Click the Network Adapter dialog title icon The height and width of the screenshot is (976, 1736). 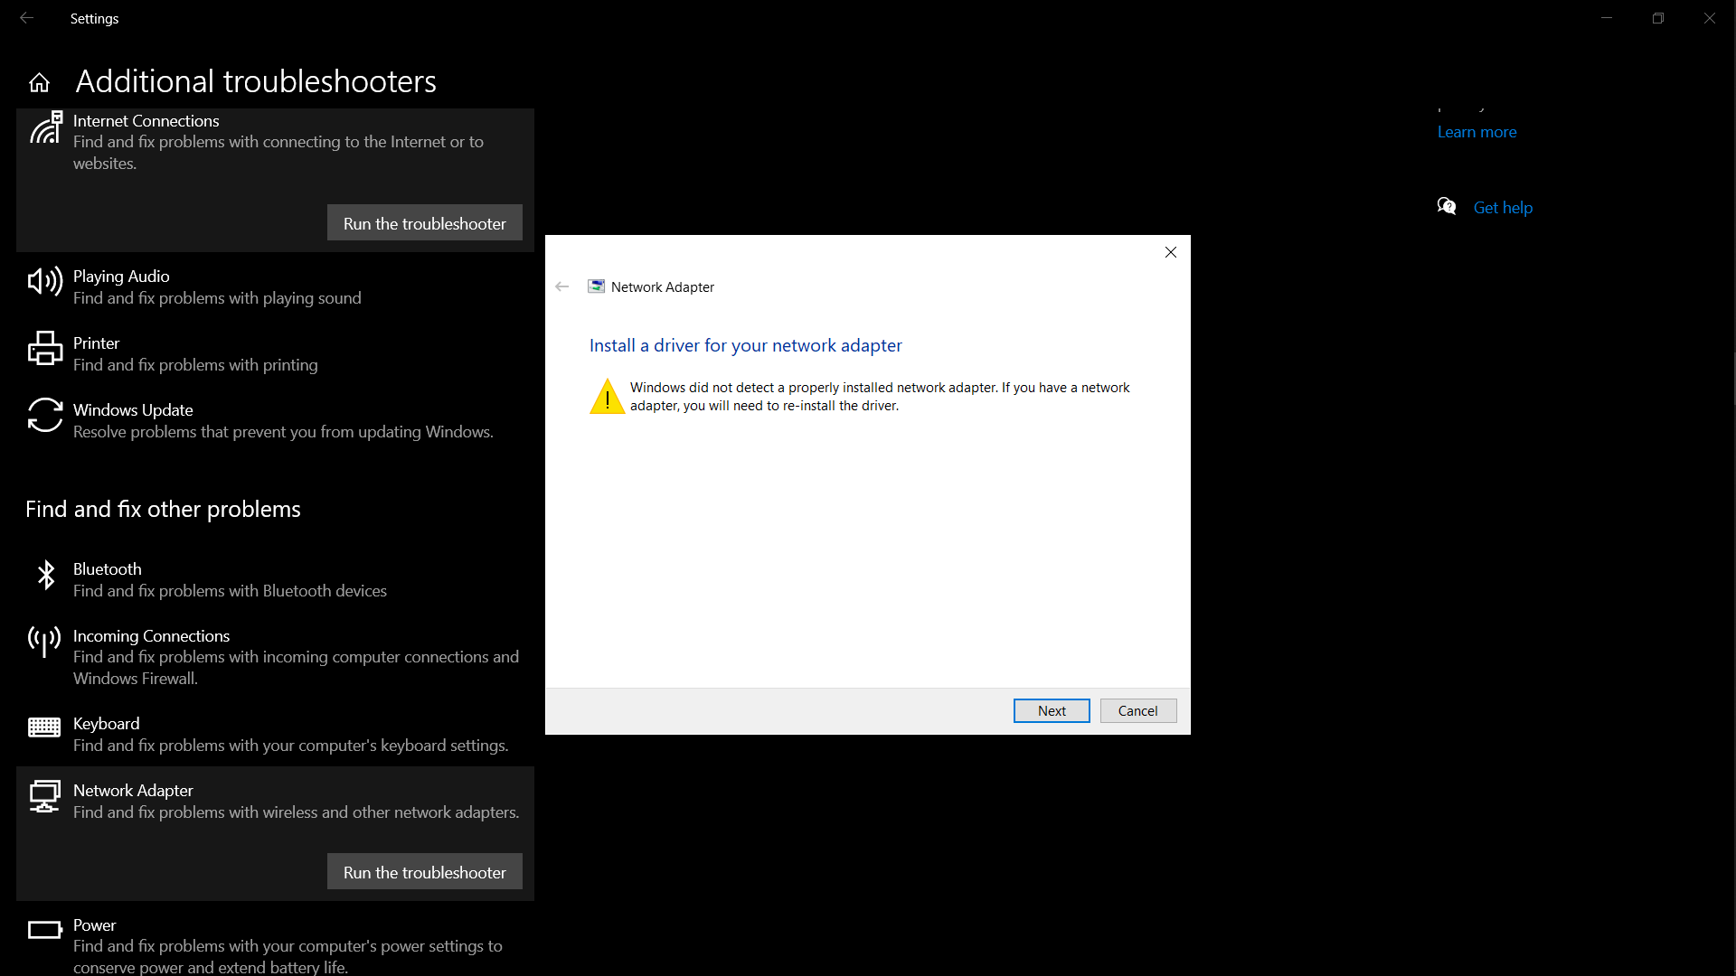tap(596, 286)
